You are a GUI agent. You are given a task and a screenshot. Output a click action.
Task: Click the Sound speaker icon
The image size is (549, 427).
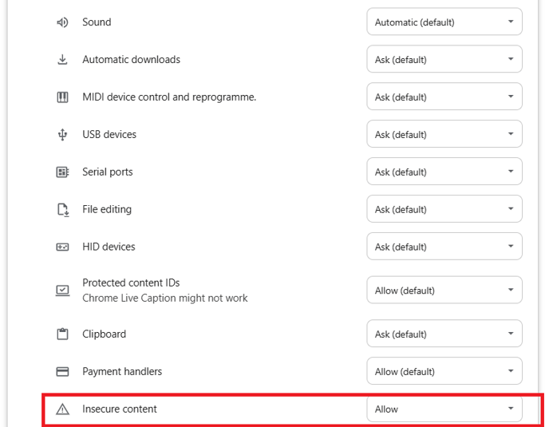pos(62,22)
